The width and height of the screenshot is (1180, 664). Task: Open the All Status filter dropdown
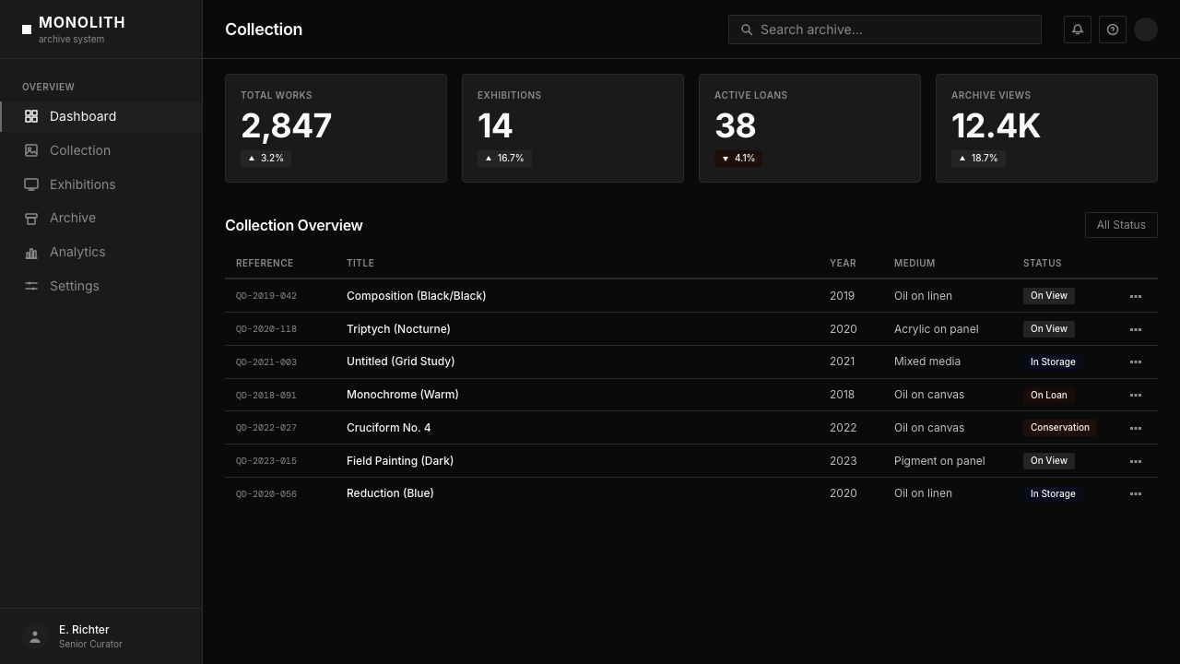tap(1121, 225)
